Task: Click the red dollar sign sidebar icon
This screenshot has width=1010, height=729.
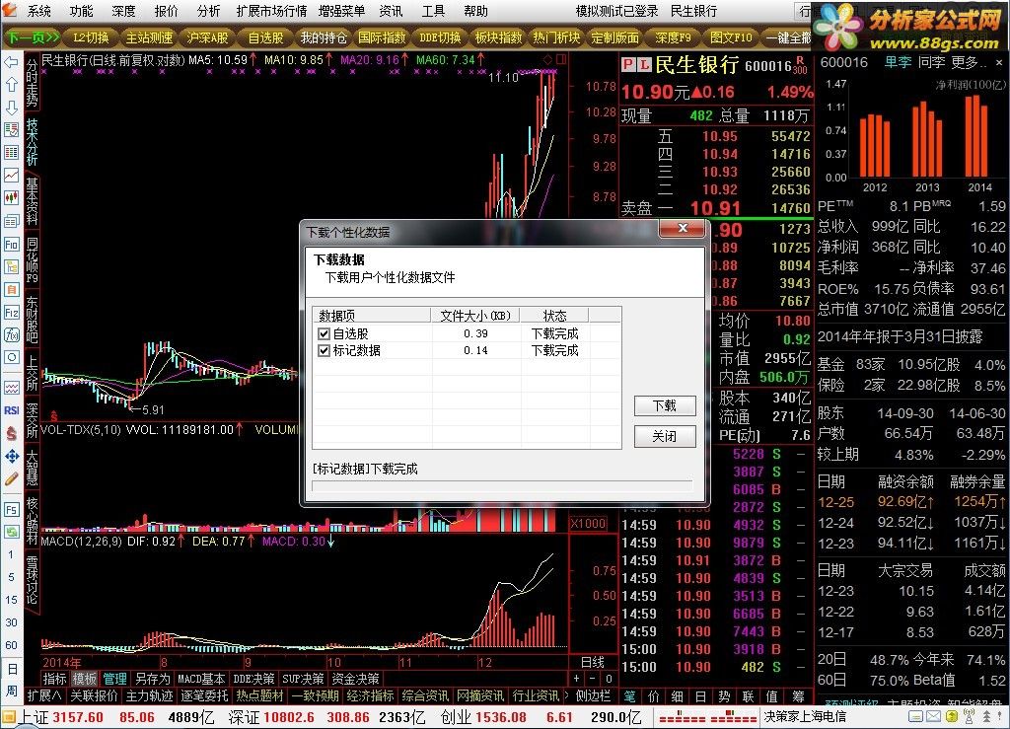Action: pyautogui.click(x=11, y=433)
